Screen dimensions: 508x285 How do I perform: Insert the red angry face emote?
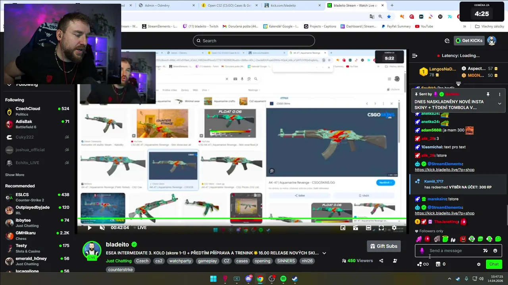click(x=463, y=239)
